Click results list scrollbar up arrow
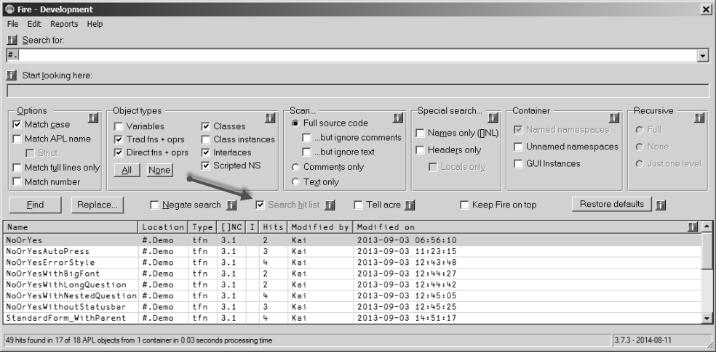Screen dimensions: 716x352 [707, 226]
